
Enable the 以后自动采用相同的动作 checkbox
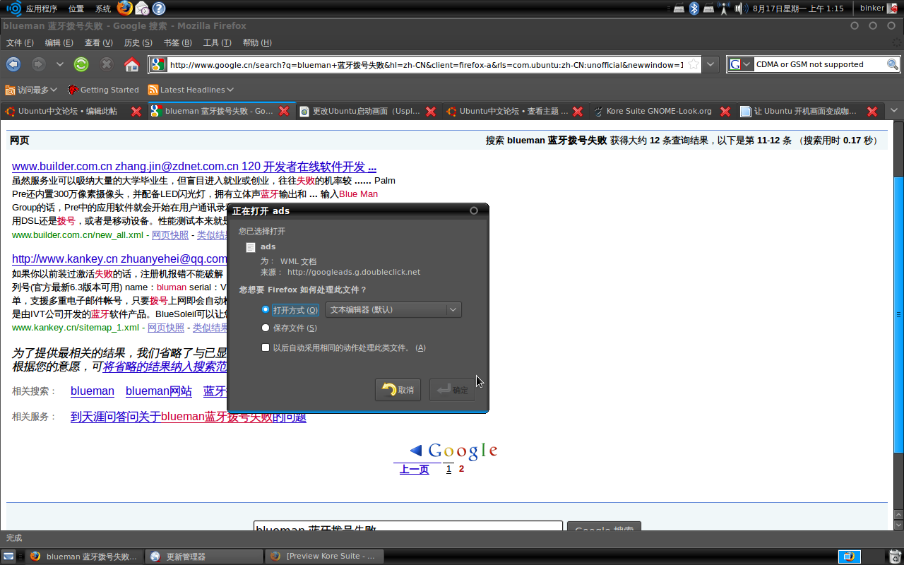point(266,347)
